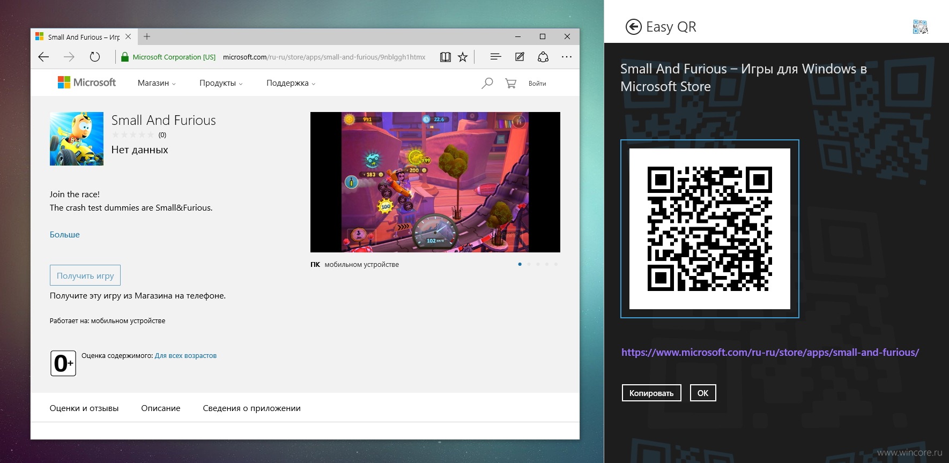
Task: Expand the Продукты dropdown menu
Action: point(221,83)
